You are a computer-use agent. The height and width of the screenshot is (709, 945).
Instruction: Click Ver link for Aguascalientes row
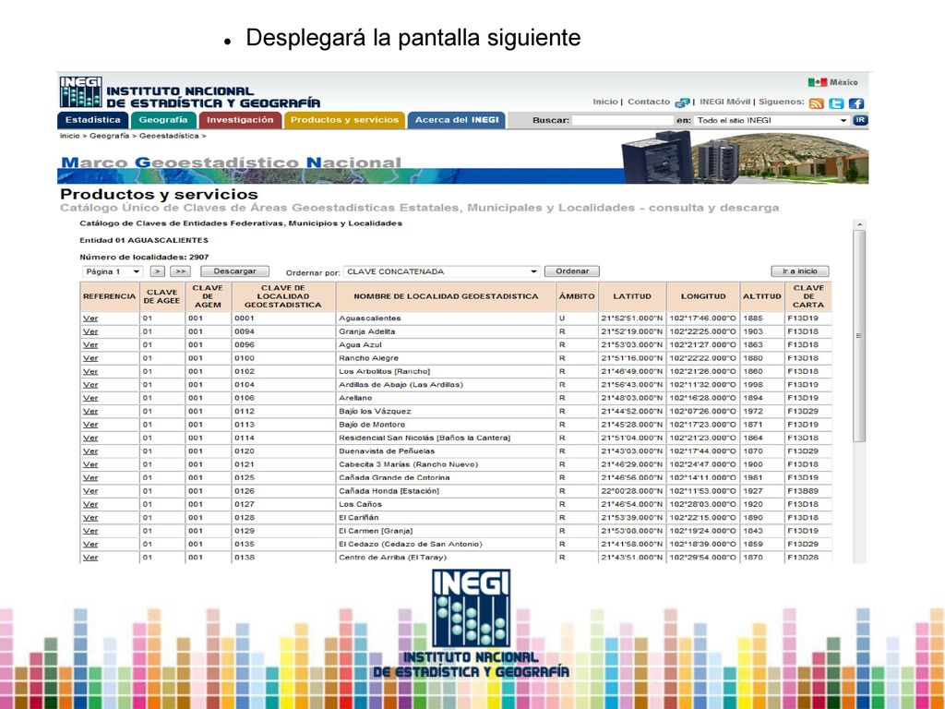click(x=90, y=318)
